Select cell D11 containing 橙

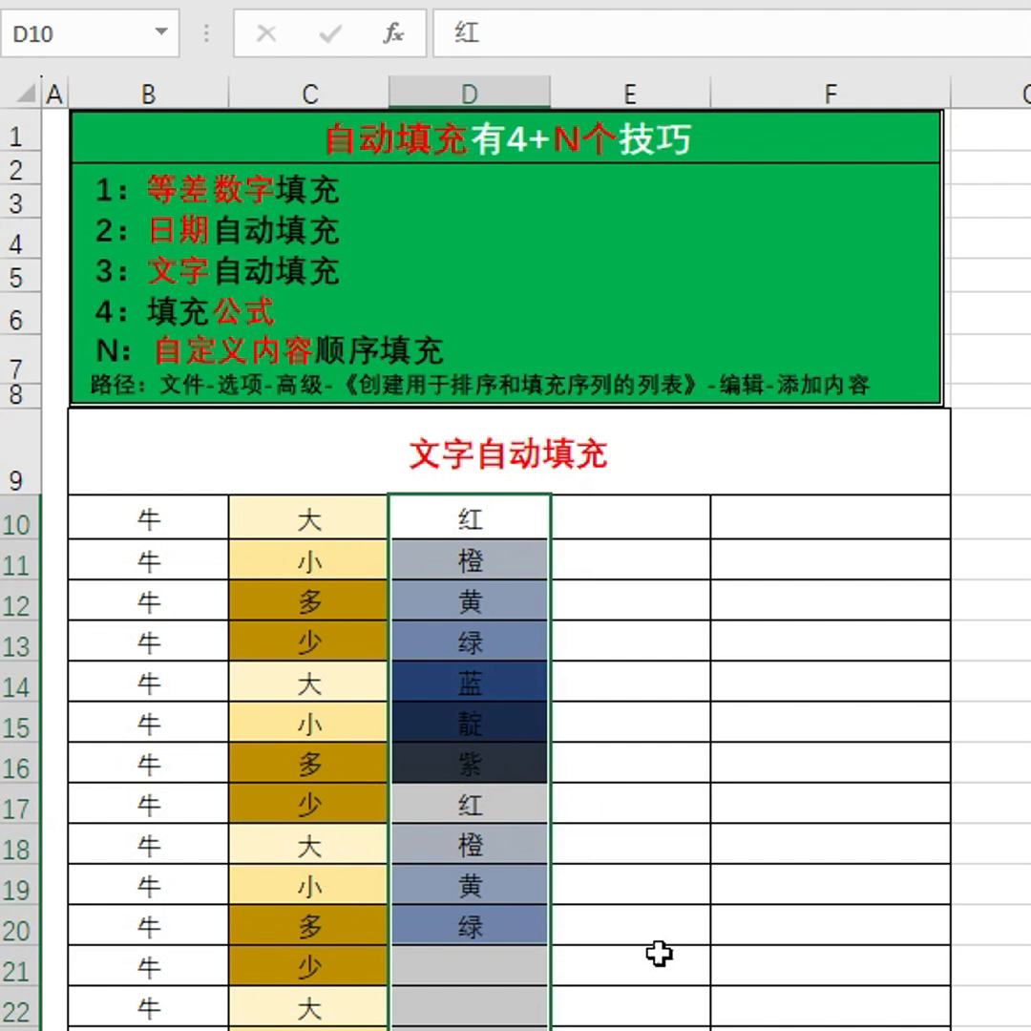470,559
